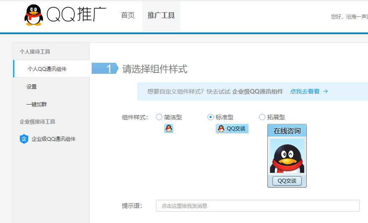Select 个人QQ通讯组件 in sidebar
The height and width of the screenshot is (223, 368).
[52, 69]
